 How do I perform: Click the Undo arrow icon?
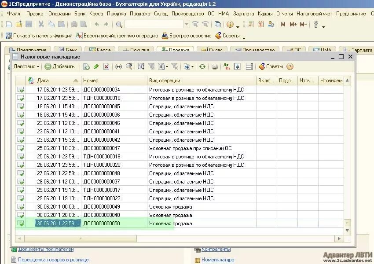click(x=97, y=24)
